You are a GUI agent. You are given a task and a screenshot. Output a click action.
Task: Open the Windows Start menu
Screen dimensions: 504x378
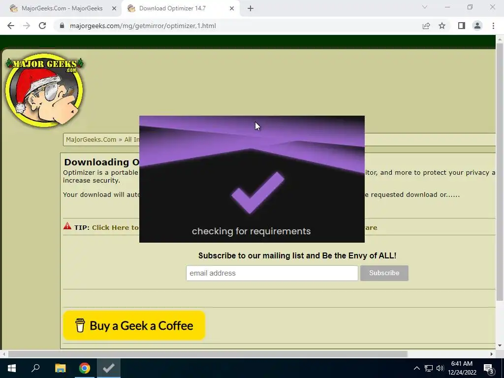click(12, 368)
